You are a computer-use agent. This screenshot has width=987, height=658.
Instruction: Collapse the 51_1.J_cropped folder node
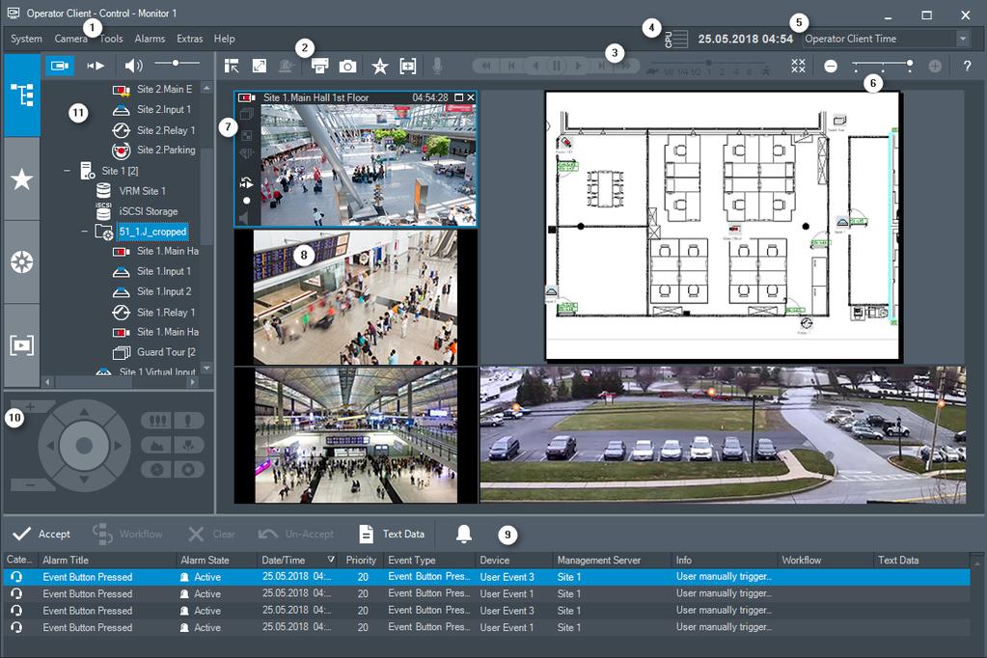[x=84, y=232]
